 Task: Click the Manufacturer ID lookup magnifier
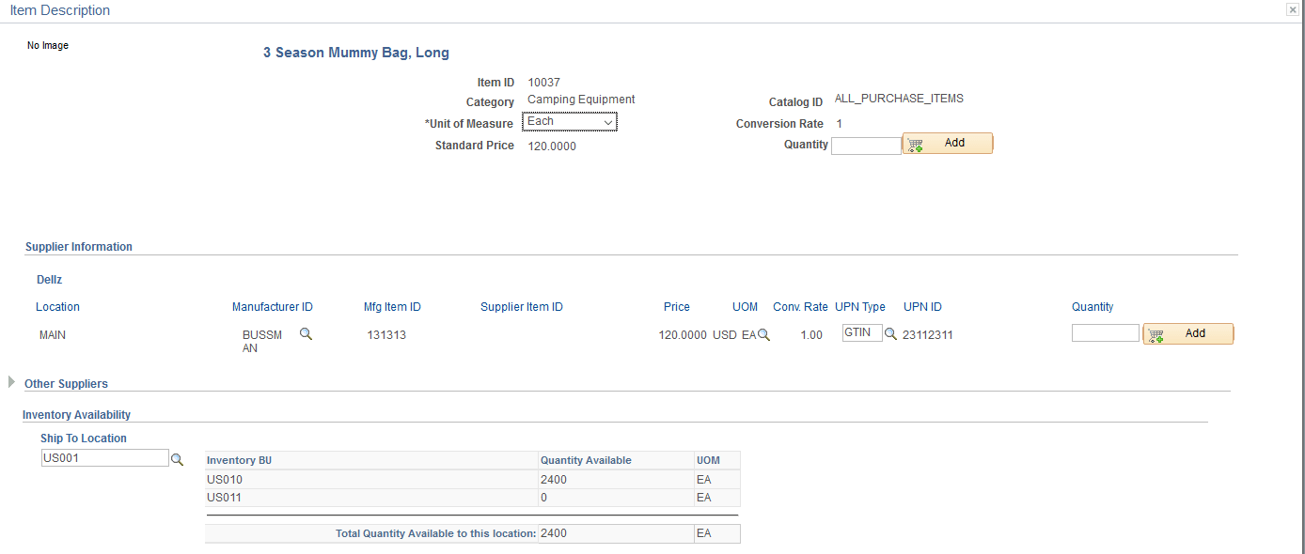[x=306, y=333]
